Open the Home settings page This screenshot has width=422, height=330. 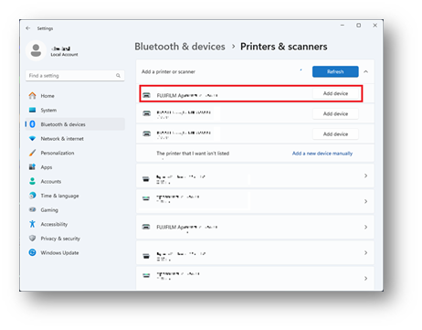coord(47,96)
